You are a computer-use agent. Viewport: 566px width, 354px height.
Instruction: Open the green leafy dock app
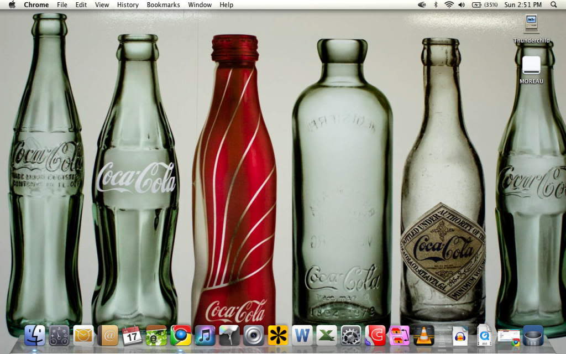(x=156, y=336)
